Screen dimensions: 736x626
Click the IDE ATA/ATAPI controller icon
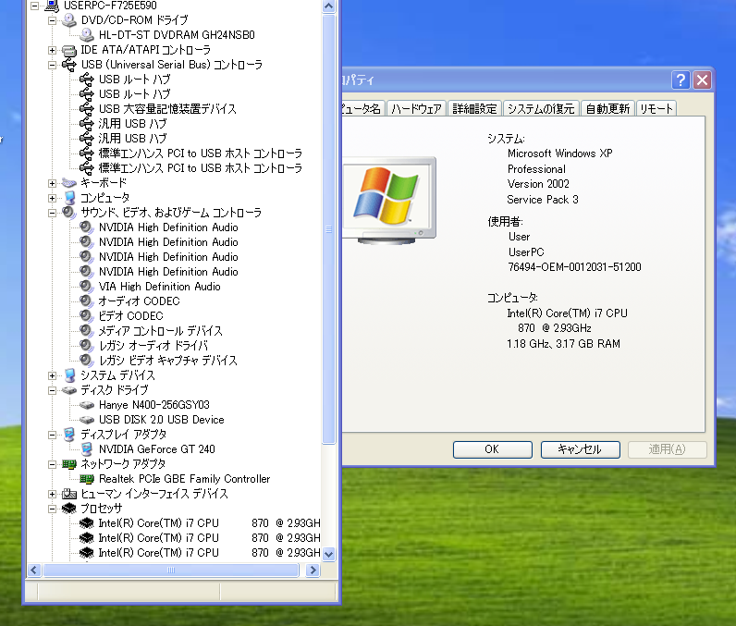[69, 50]
